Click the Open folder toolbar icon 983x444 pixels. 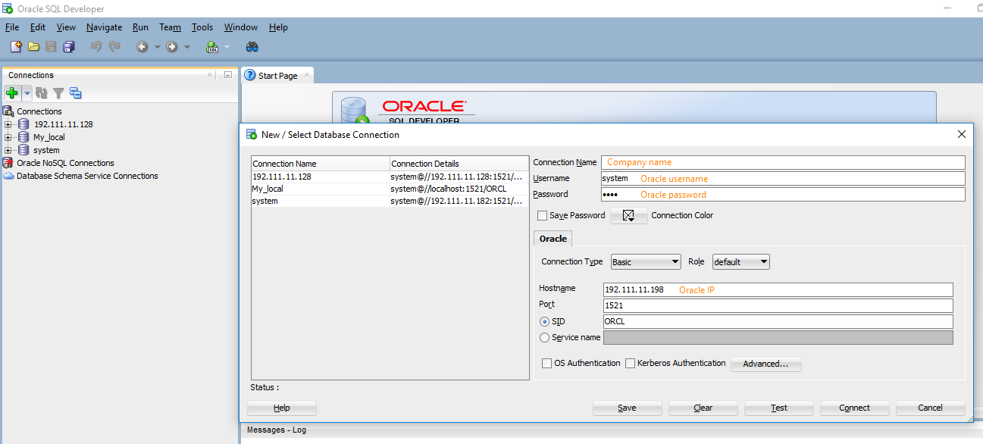33,47
